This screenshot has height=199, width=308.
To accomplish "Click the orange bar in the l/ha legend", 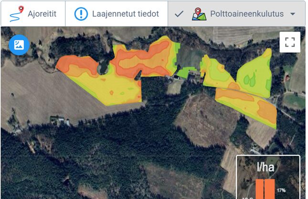I will click(265, 189).
